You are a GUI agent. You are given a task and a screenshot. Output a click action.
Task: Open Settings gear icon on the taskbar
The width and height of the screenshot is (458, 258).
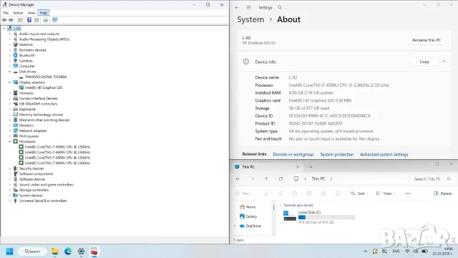click(81, 252)
